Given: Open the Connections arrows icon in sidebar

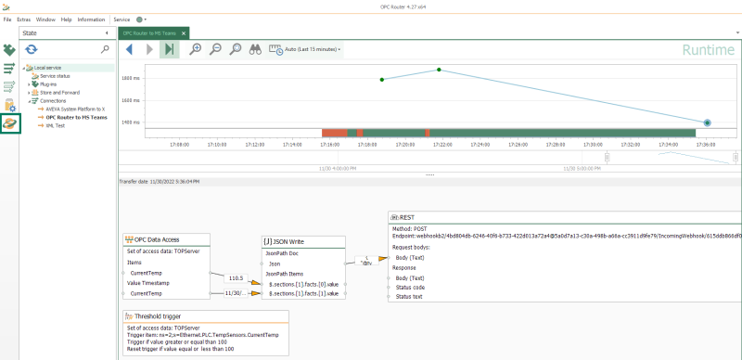Looking at the screenshot, I should pyautogui.click(x=9, y=69).
